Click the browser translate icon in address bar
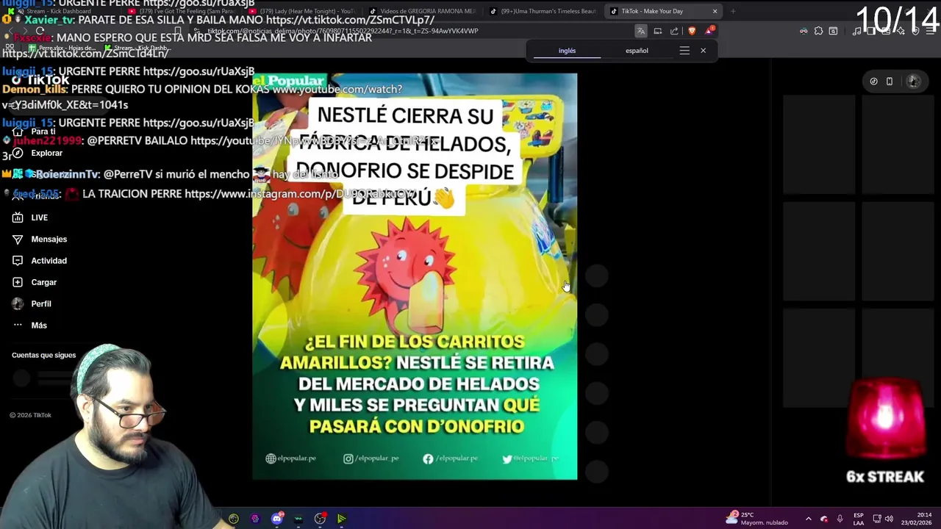Screen dimensions: 941x529 (641, 31)
